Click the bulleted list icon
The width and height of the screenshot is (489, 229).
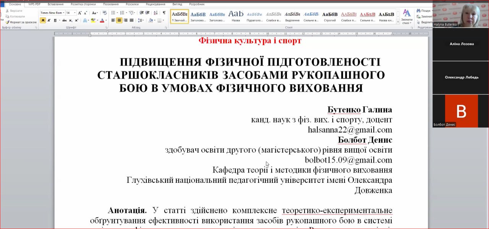click(113, 13)
